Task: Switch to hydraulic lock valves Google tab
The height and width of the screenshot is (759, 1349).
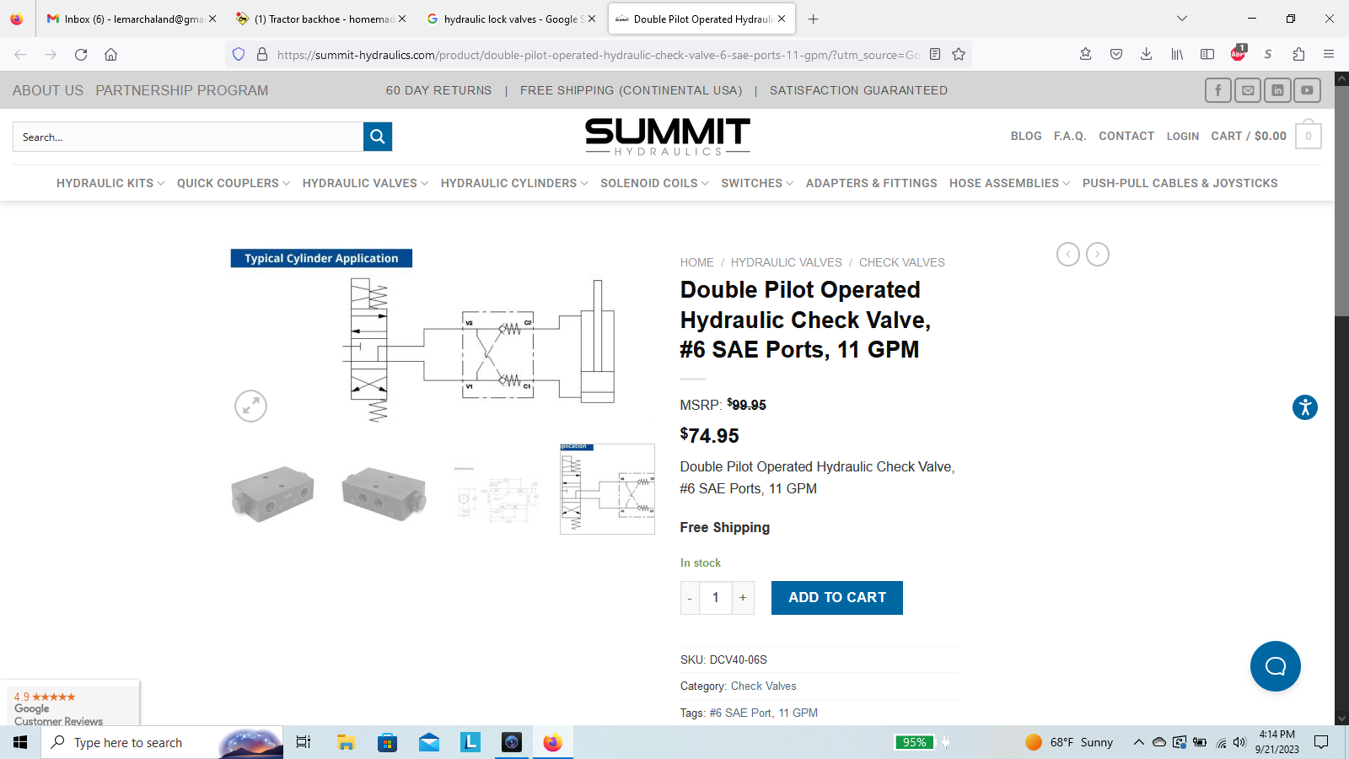Action: 510,19
